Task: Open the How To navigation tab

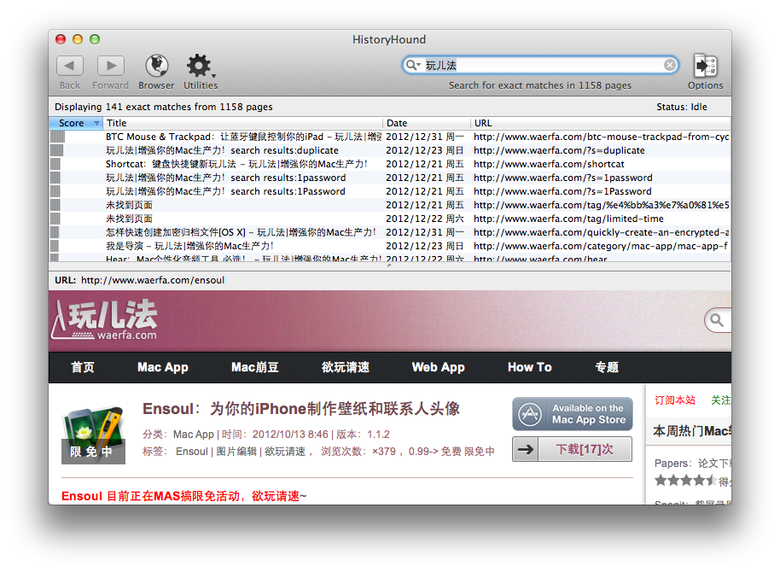Action: coord(529,367)
